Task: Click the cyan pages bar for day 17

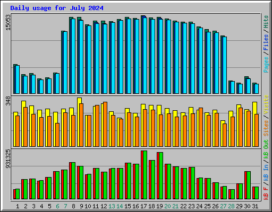Action: [145, 56]
